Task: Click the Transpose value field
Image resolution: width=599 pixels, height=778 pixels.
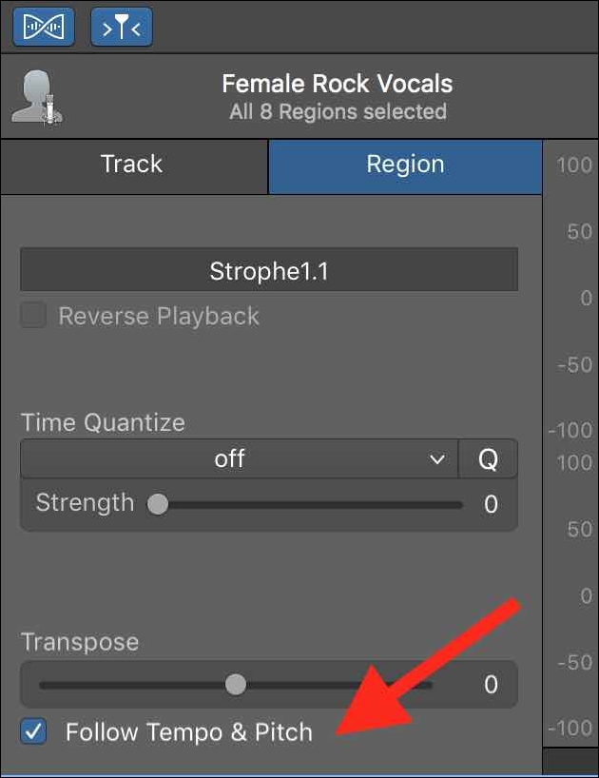Action: (490, 684)
